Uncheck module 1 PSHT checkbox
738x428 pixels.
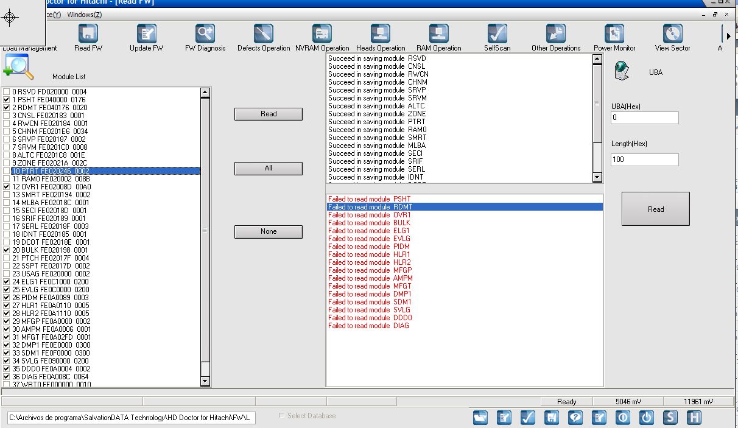(7, 99)
